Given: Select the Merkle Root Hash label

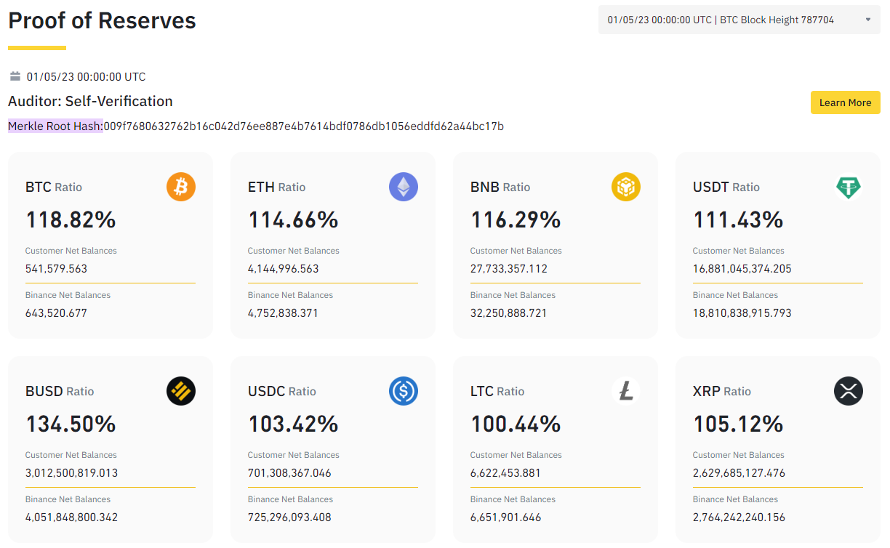Looking at the screenshot, I should 55,126.
